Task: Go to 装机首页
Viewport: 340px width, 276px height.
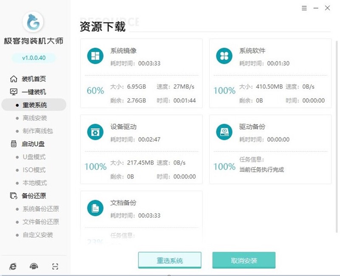Action: coord(34,79)
